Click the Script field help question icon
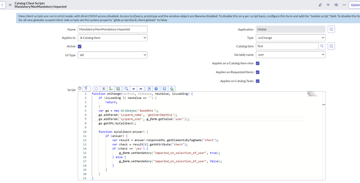 coord(79,88)
